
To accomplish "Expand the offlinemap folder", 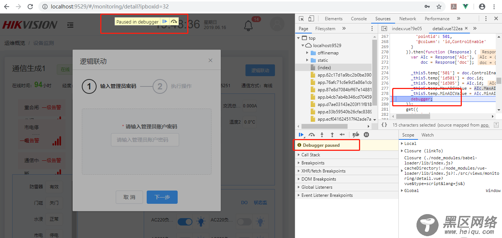I will tap(307, 53).
